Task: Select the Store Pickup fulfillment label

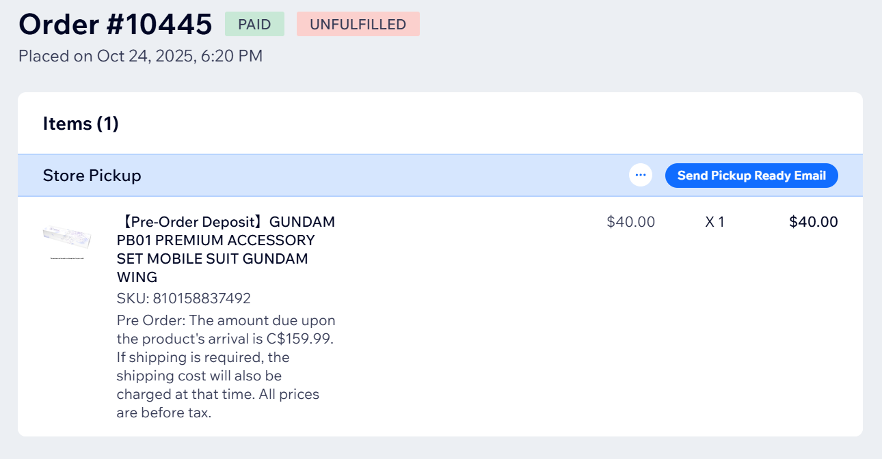Action: coord(92,176)
